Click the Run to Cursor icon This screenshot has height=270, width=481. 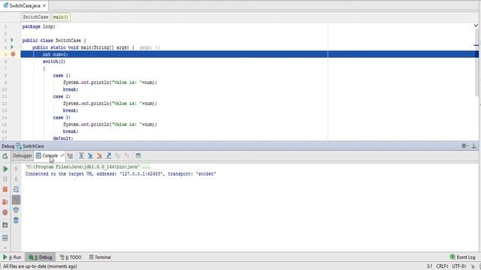(127, 156)
